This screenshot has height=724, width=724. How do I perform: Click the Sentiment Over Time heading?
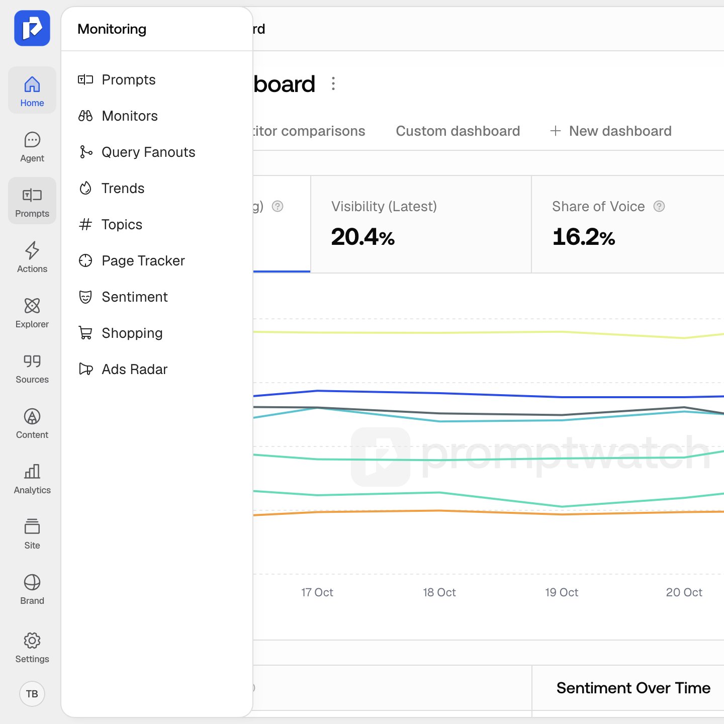[633, 688]
